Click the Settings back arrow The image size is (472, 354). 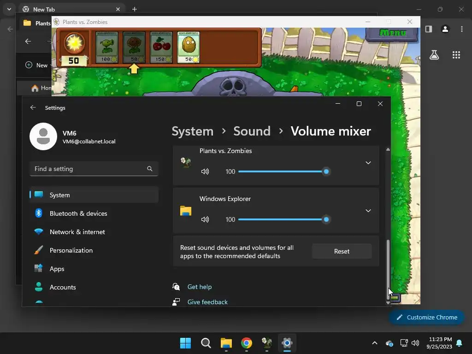(x=33, y=107)
